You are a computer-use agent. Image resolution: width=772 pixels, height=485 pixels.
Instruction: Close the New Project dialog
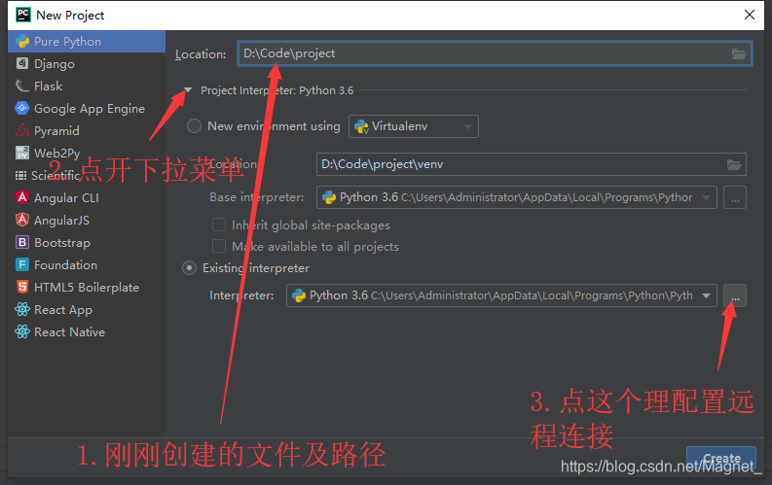(750, 15)
